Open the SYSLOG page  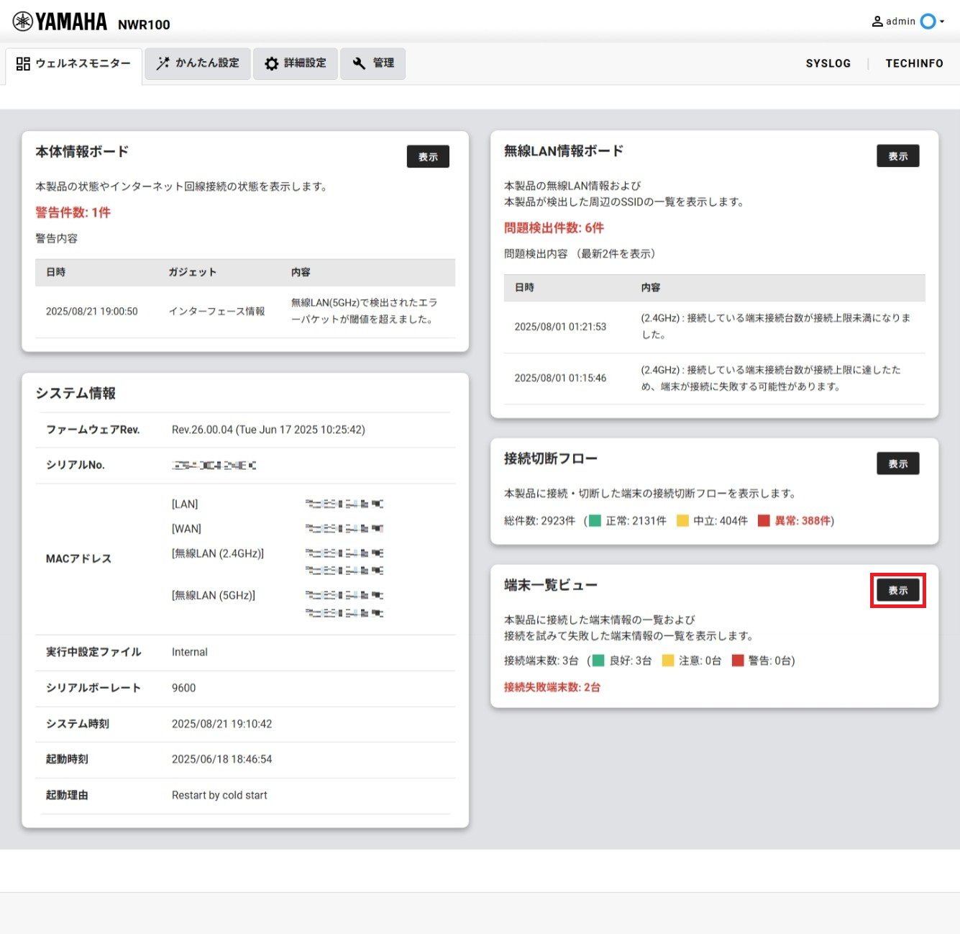pyautogui.click(x=828, y=63)
